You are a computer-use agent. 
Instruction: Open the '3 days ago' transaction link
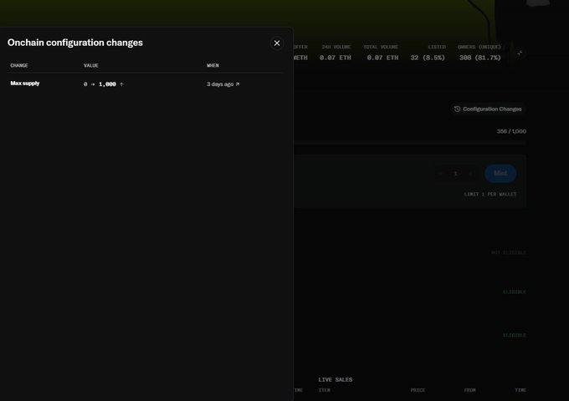(x=223, y=84)
